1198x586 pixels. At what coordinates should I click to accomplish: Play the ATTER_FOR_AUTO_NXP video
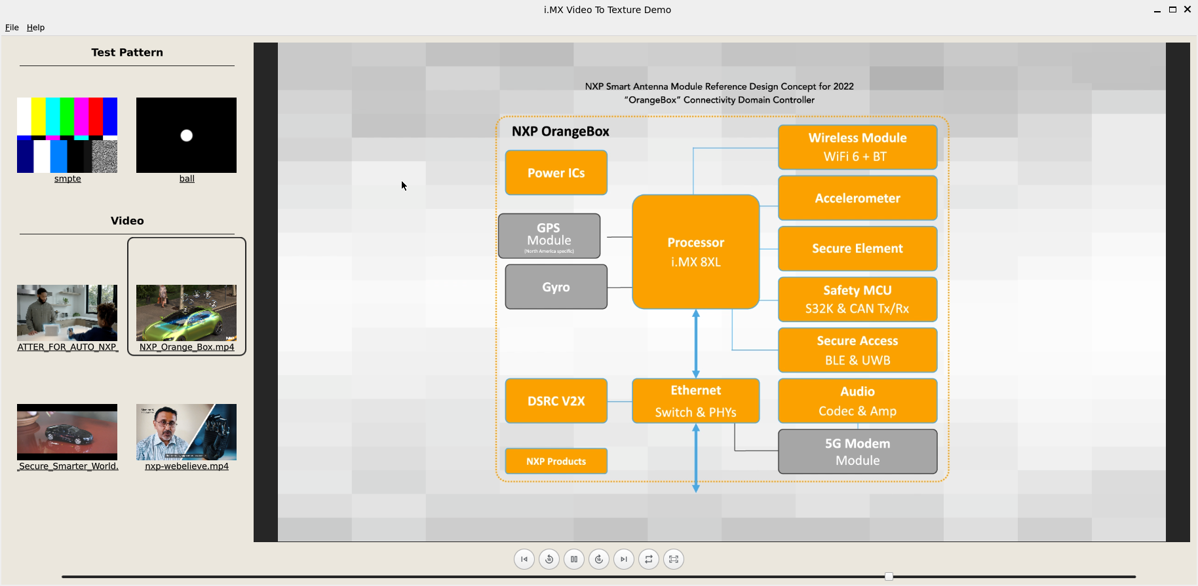click(x=68, y=313)
